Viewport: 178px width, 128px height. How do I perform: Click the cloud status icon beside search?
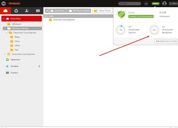tap(146, 4)
